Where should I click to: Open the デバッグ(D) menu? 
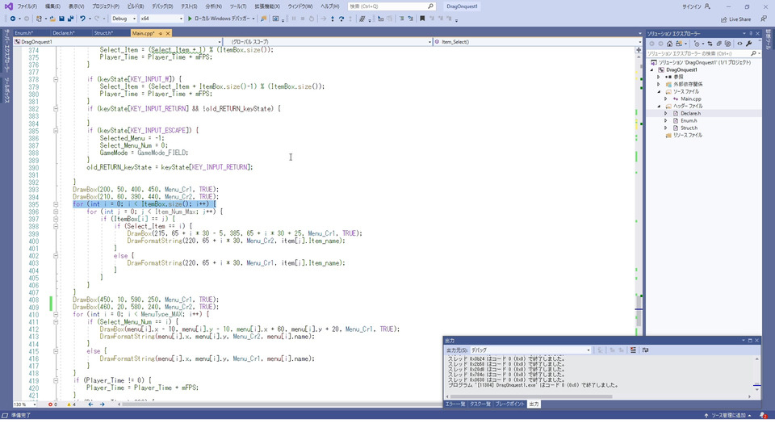[162, 6]
